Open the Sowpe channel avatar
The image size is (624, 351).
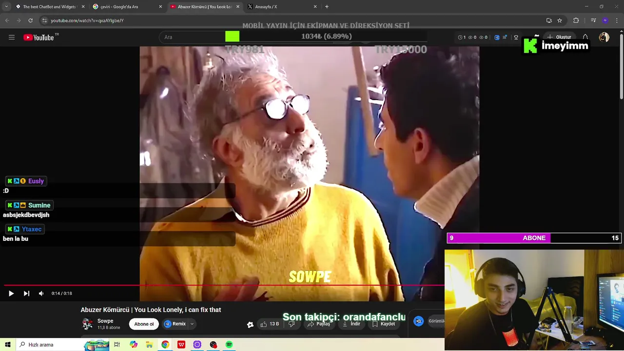87,324
